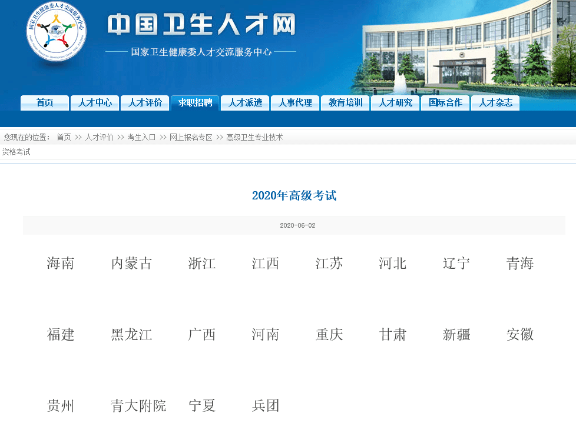Select the 宁夏 region link
The height and width of the screenshot is (423, 576).
[x=201, y=406]
